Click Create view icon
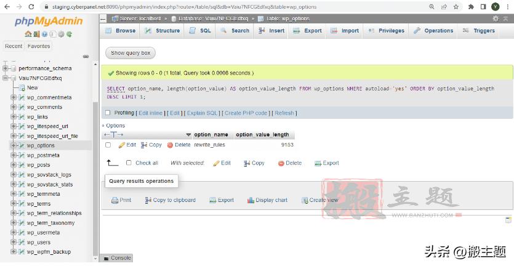The height and width of the screenshot is (266, 514). pyautogui.click(x=305, y=200)
